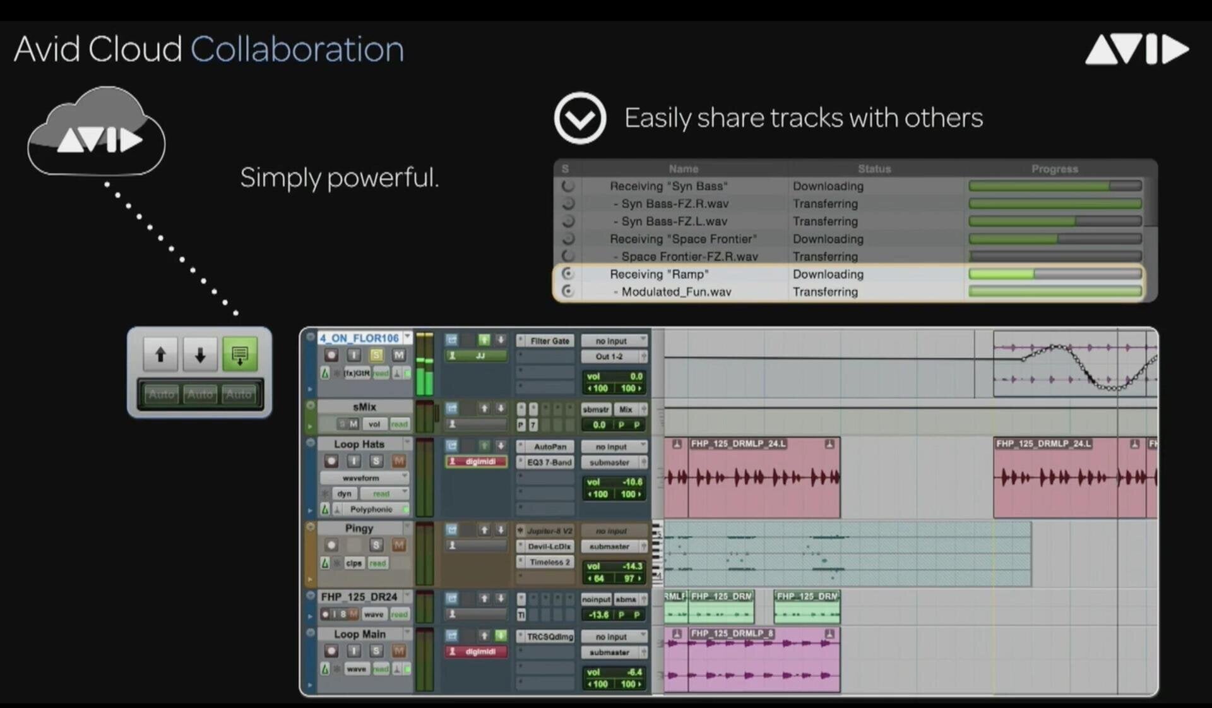Toggle Solo on the 4_ON_FLOR106 track
Image resolution: width=1212 pixels, height=708 pixels.
[377, 355]
